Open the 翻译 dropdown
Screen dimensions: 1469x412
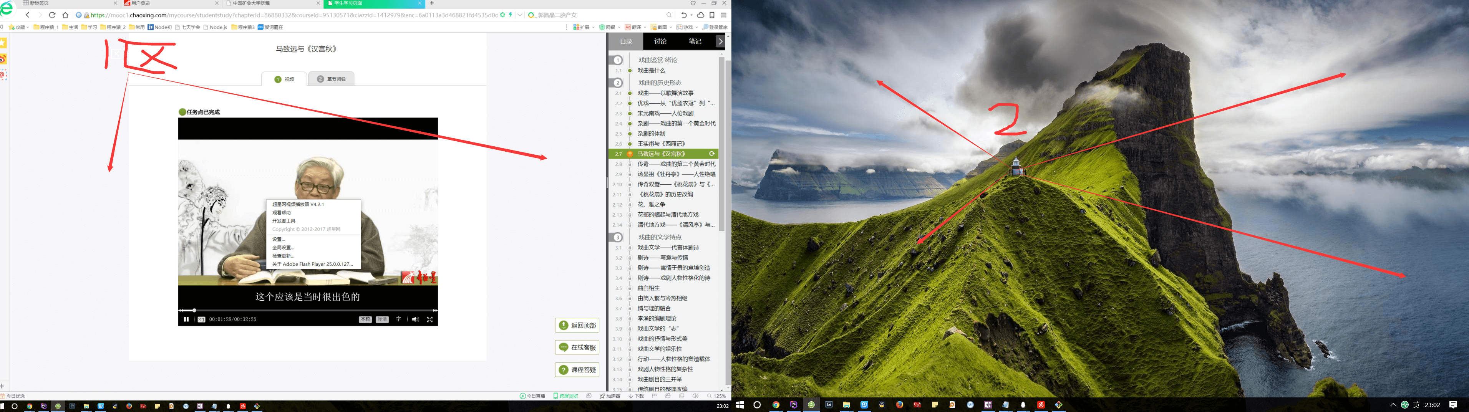tap(636, 27)
